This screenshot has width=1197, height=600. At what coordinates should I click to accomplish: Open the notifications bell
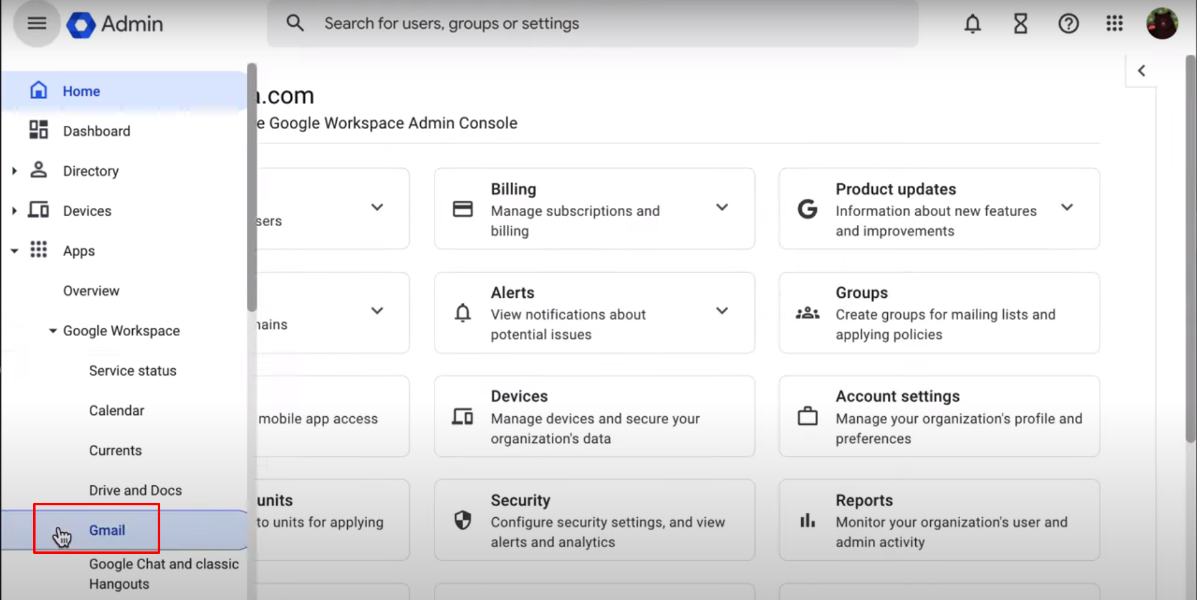(973, 24)
